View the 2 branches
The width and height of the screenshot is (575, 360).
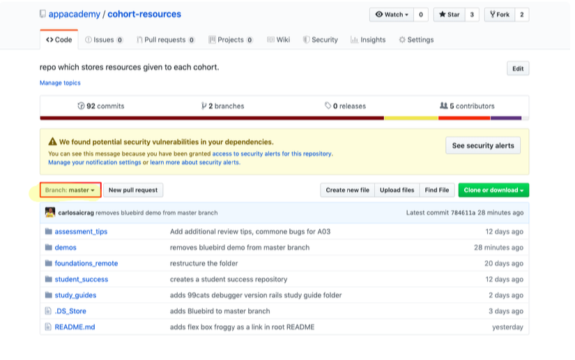tap(222, 106)
